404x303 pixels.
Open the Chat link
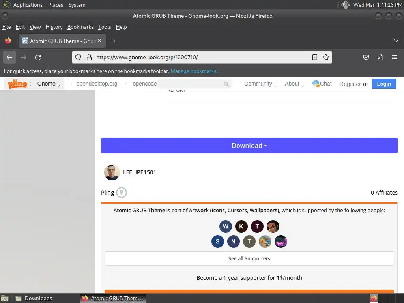coord(322,84)
